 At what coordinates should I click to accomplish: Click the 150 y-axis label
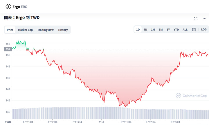pos(8,55)
